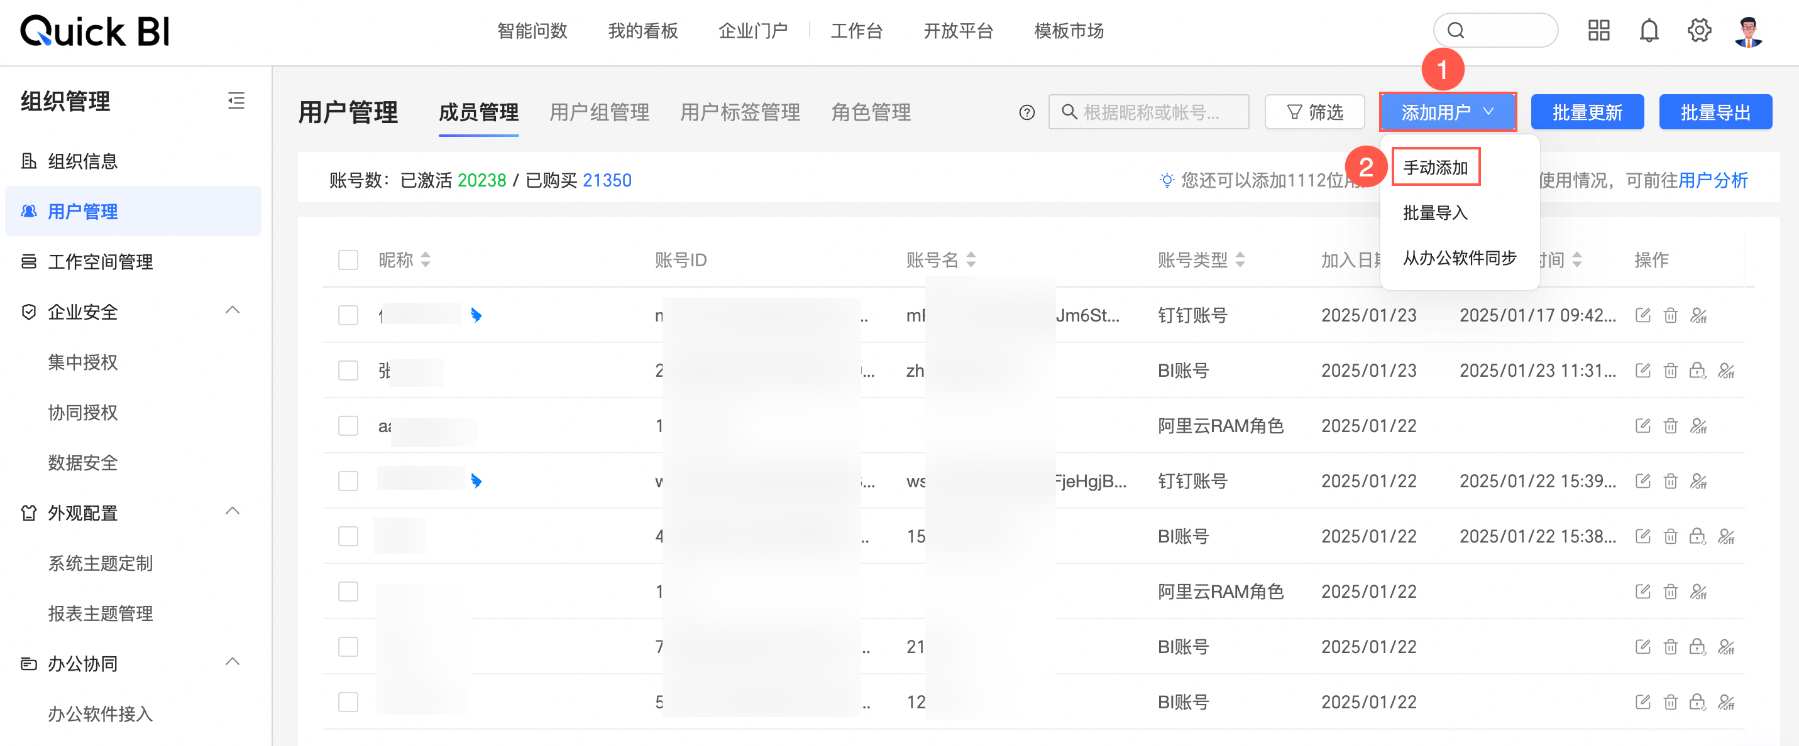Viewport: 1799px width, 746px height.
Task: Click the user avatar in top right
Action: [x=1748, y=31]
